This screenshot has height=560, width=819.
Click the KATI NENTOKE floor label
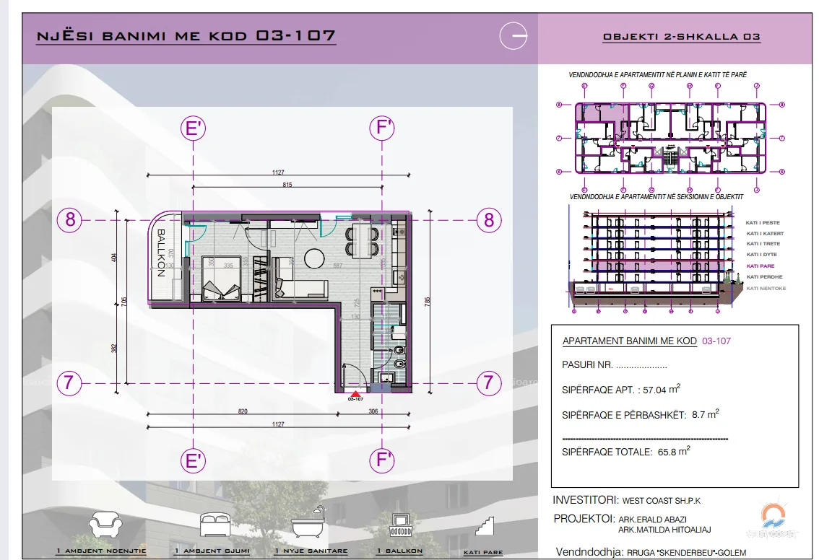point(766,289)
